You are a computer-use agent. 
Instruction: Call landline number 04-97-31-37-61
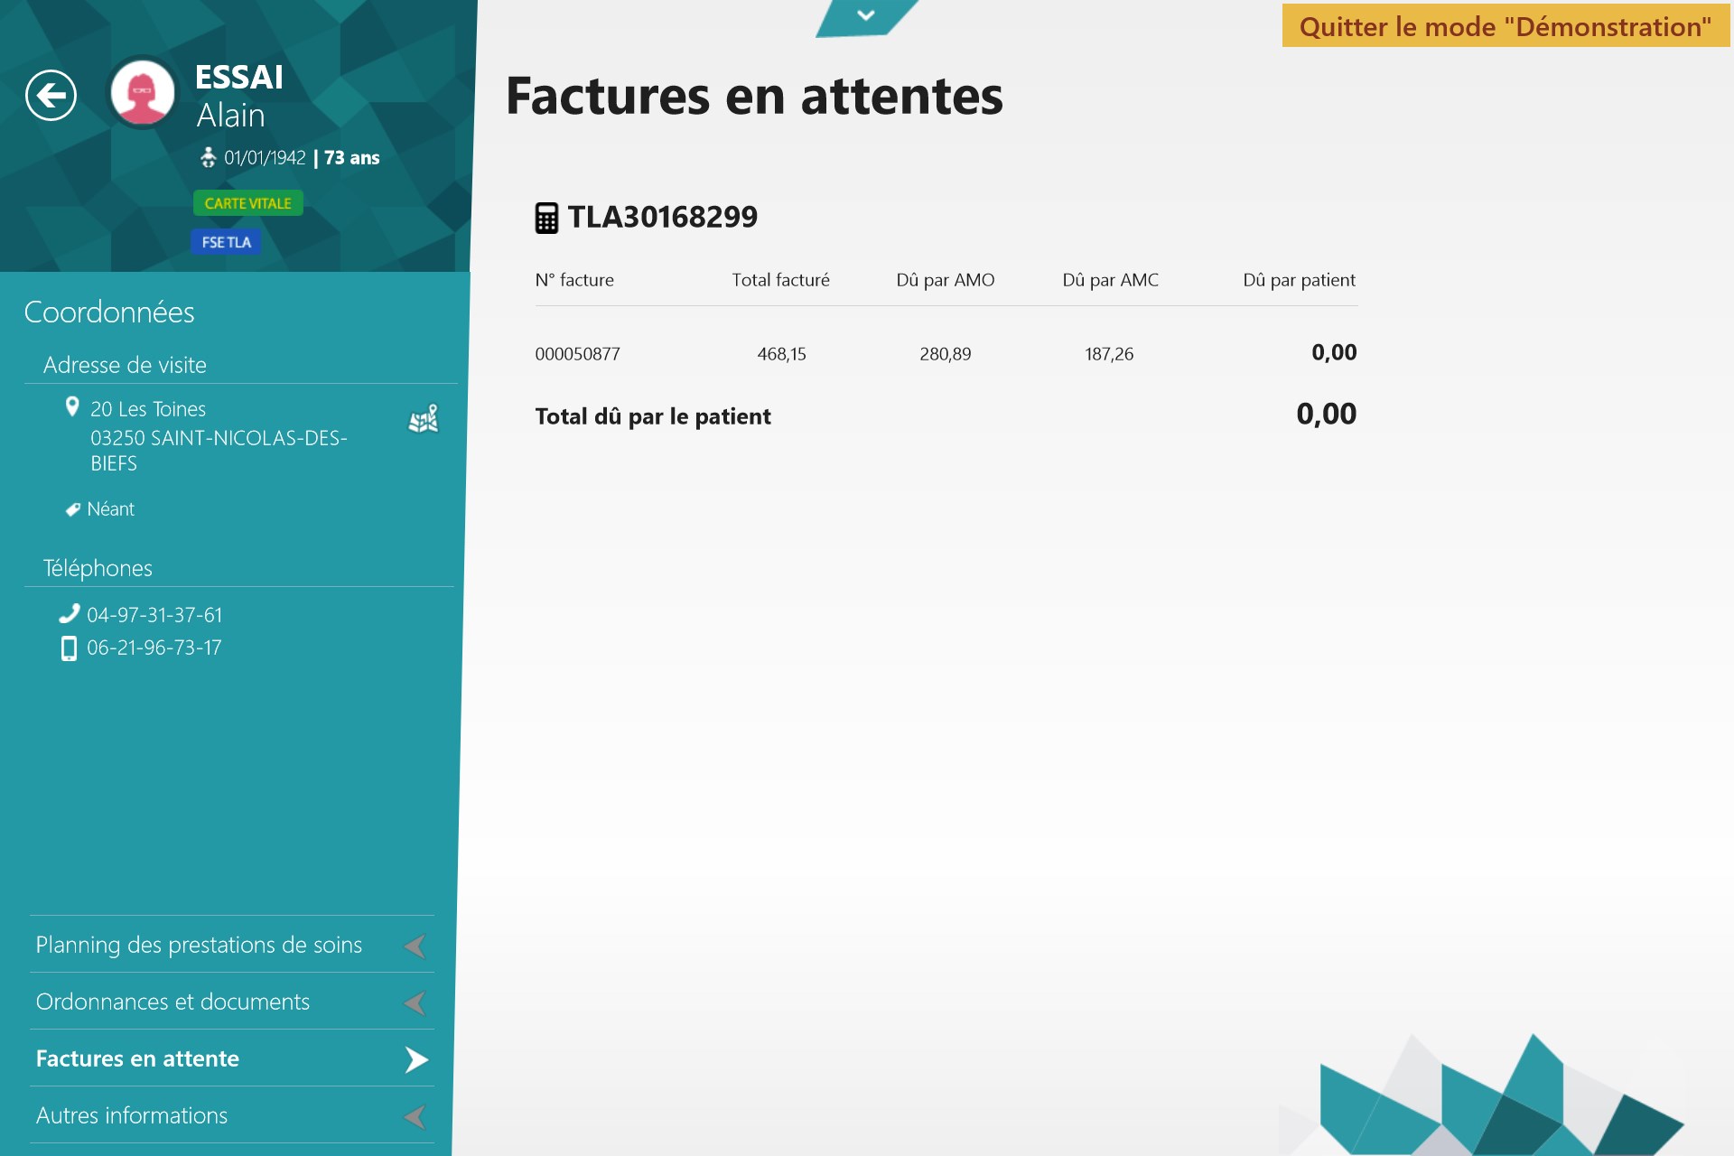[x=154, y=615]
